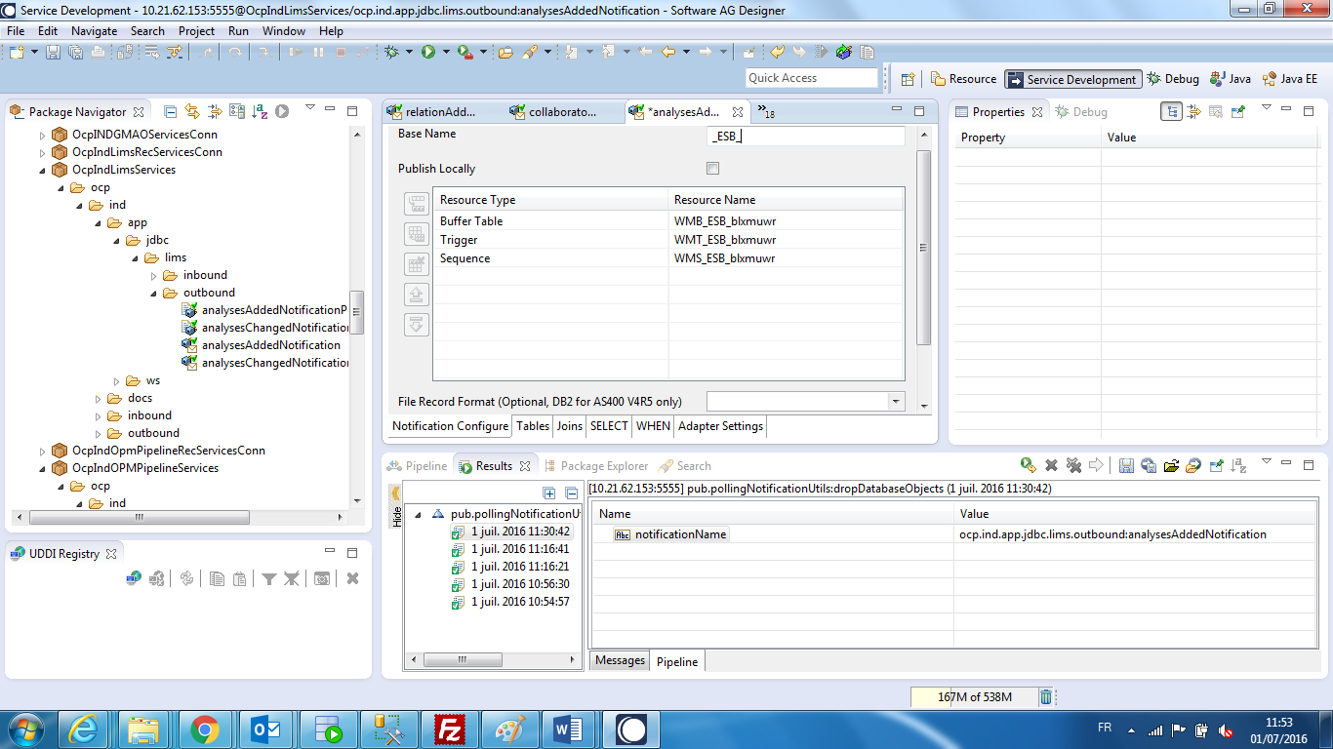Show hidden editor tabs list (18)
Image resolution: width=1333 pixels, height=749 pixels.
click(x=766, y=112)
